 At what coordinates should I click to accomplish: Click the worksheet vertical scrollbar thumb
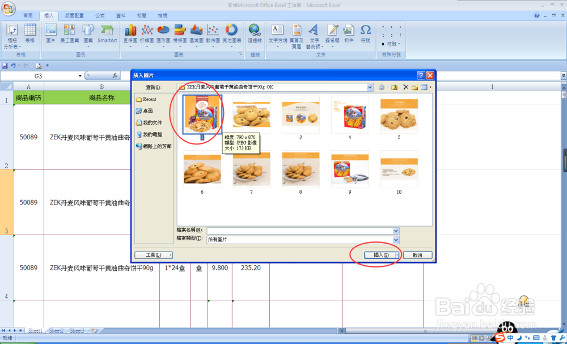point(564,95)
